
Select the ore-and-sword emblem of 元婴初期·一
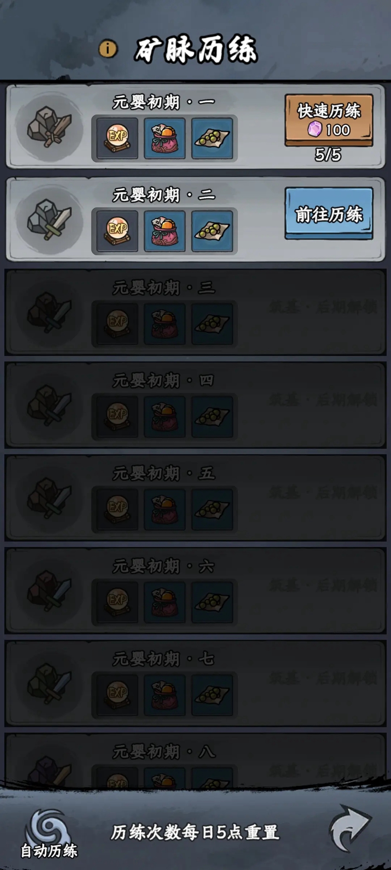pos(49,127)
